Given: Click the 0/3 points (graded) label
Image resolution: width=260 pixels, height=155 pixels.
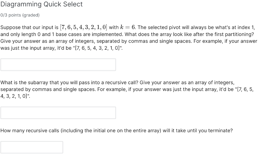Looking at the screenshot, I should pos(20,15).
